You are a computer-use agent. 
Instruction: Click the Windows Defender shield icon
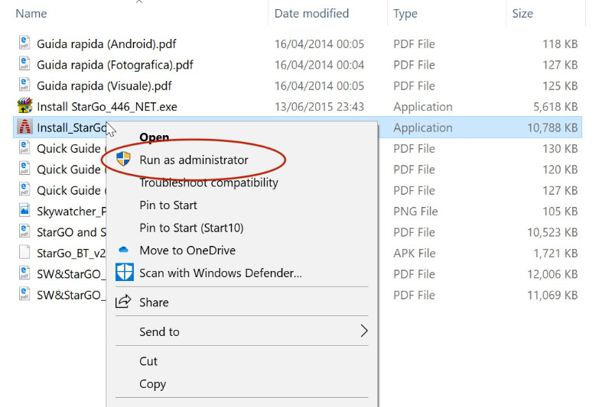125,273
